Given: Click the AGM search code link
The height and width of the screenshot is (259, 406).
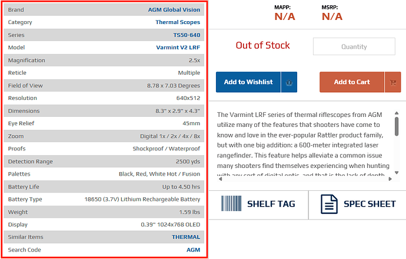Looking at the screenshot, I should (193, 250).
